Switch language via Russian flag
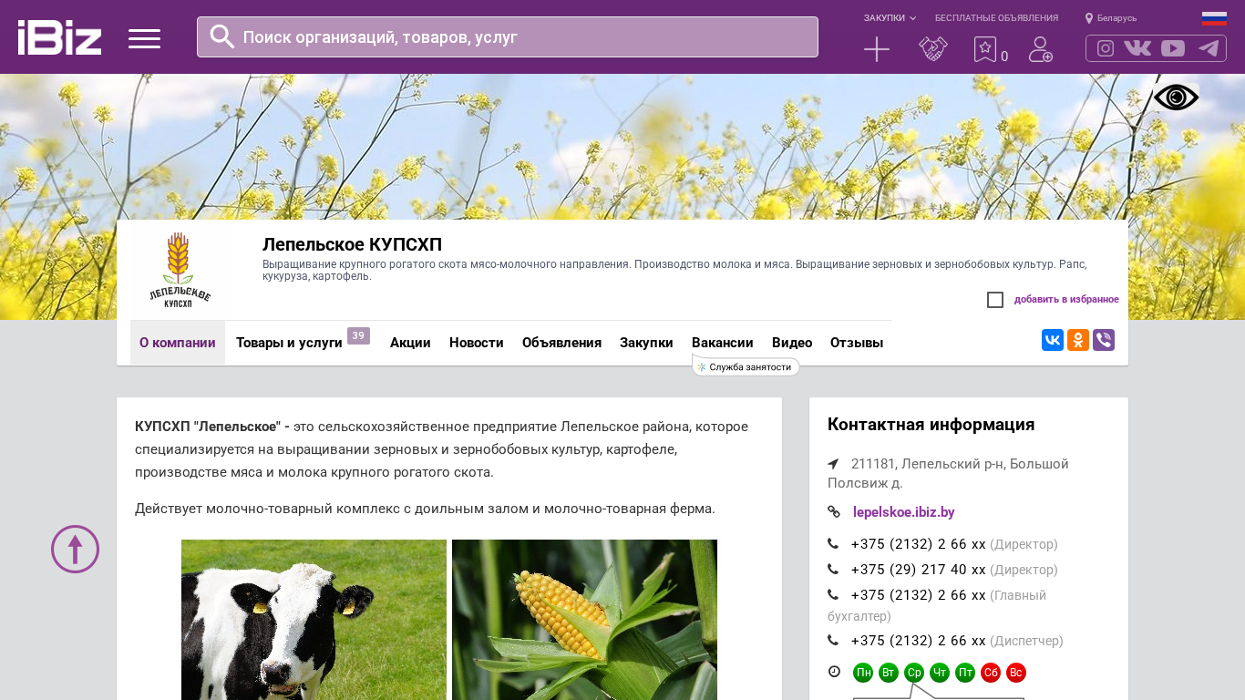This screenshot has width=1245, height=700. click(x=1214, y=18)
